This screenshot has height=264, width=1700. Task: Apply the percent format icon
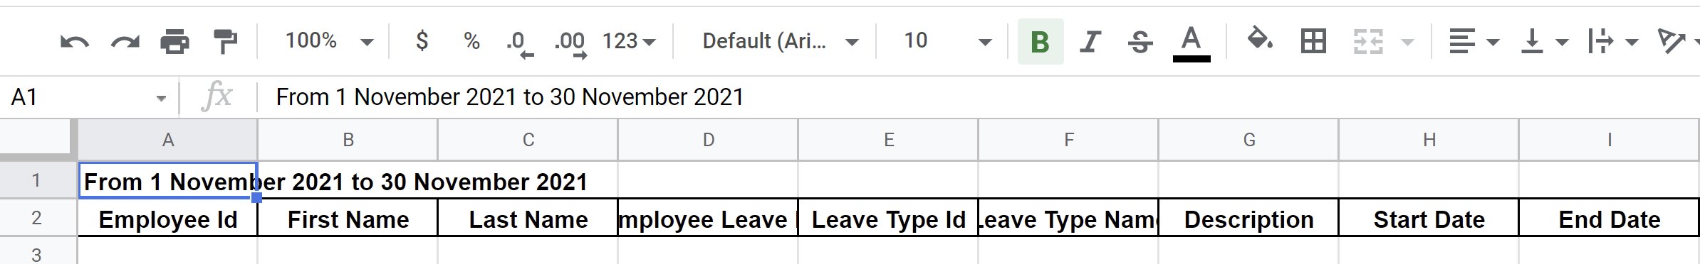click(471, 41)
